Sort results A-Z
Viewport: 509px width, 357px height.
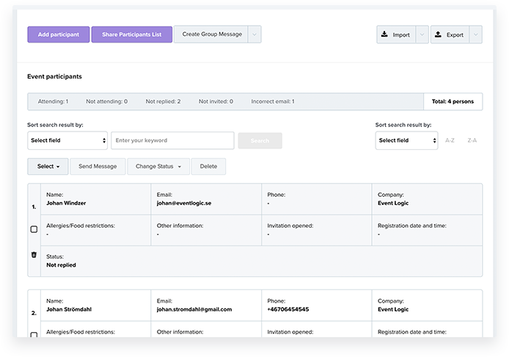coord(450,140)
